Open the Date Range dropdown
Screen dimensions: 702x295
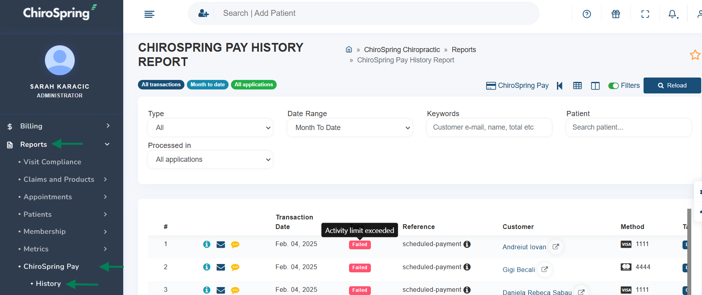click(350, 128)
